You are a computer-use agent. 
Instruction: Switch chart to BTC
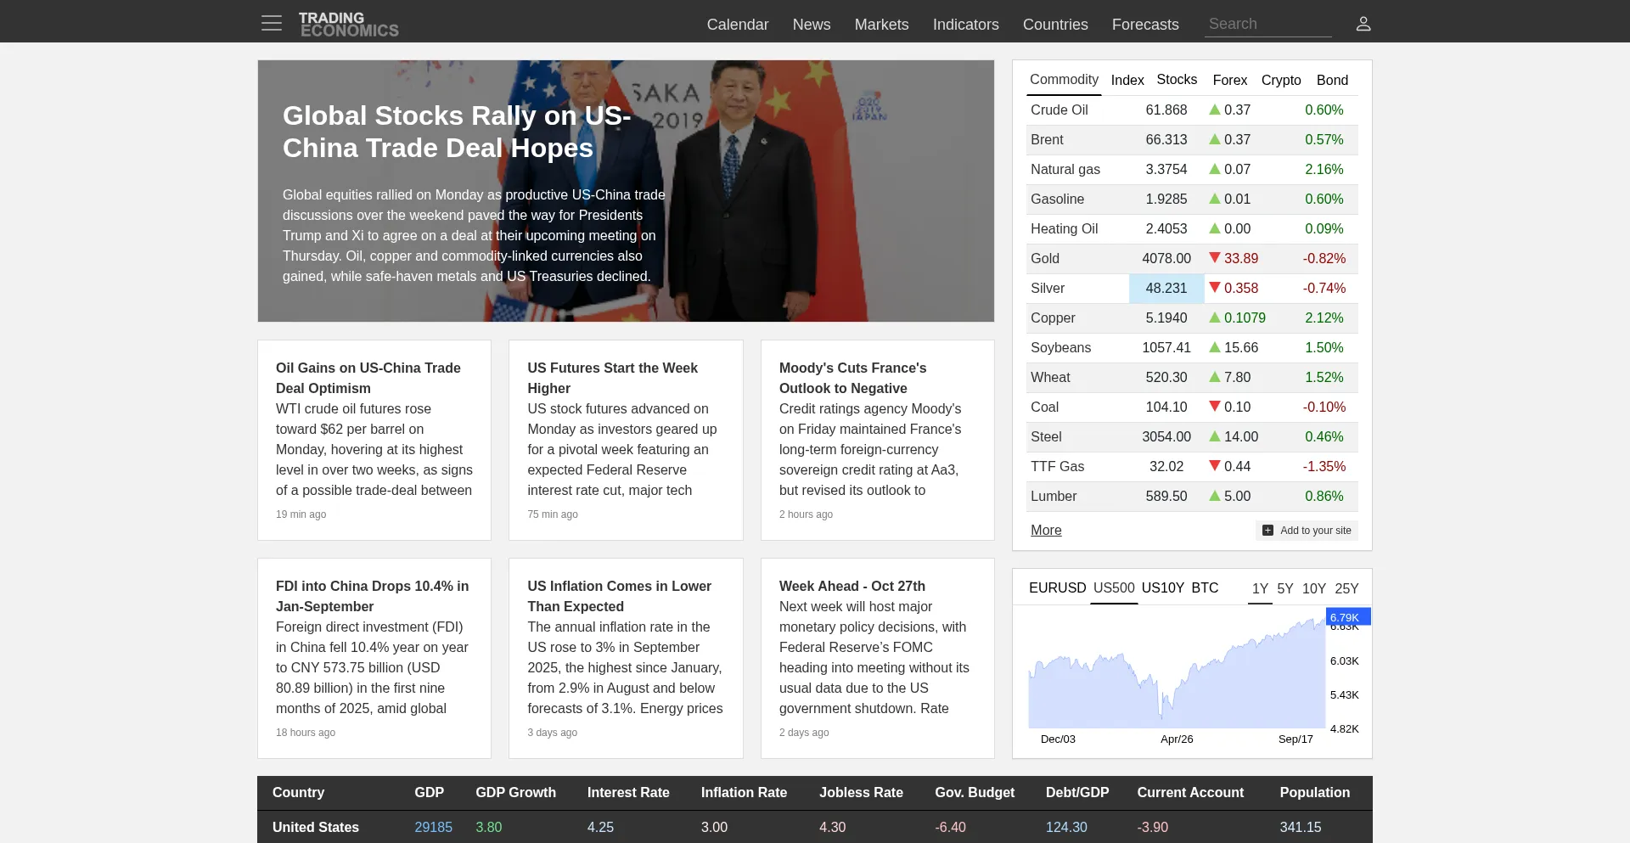click(1204, 587)
